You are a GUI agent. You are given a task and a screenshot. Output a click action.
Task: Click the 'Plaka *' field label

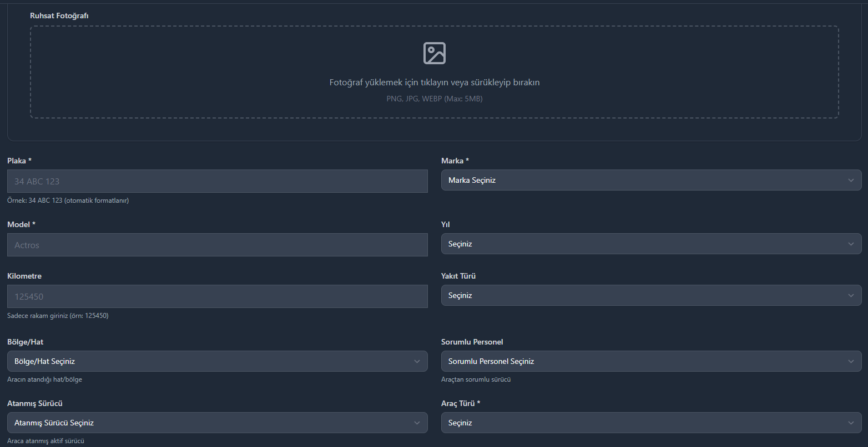click(x=19, y=161)
